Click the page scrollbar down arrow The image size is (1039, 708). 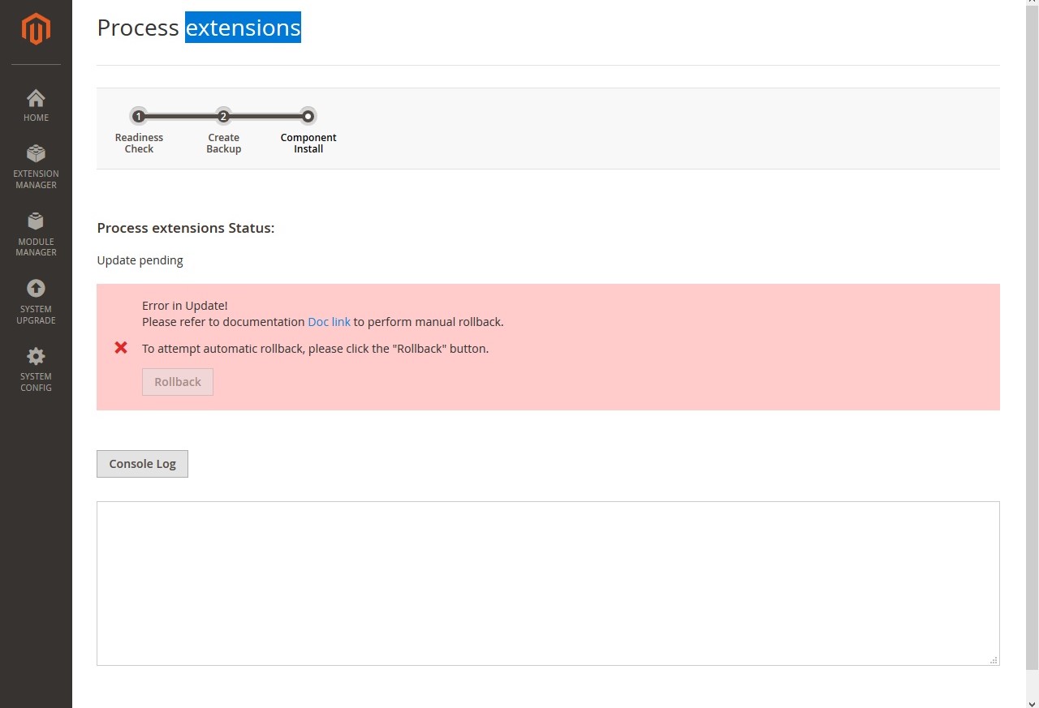[1032, 702]
